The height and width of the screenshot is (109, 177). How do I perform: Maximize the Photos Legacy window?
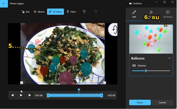click(x=164, y=2)
